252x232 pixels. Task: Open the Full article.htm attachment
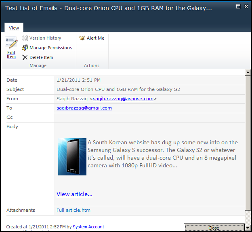coord(73,210)
